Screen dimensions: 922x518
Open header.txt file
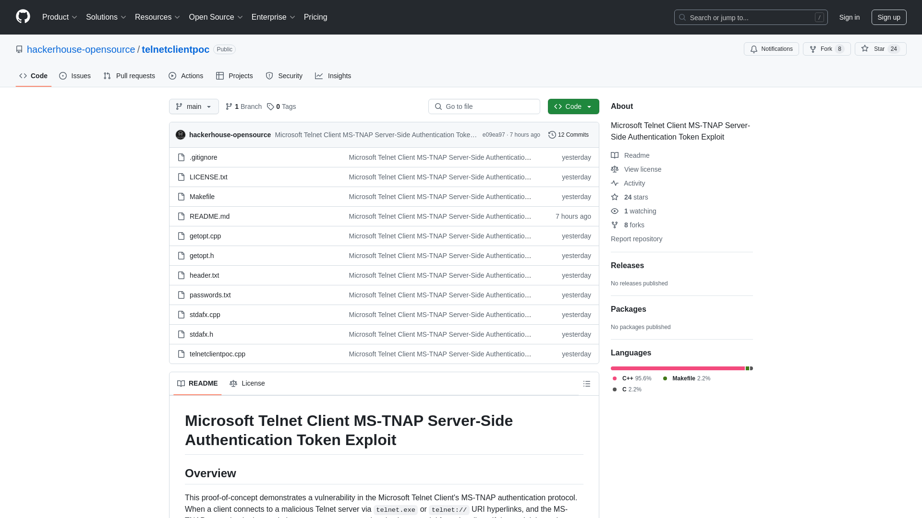coord(204,275)
